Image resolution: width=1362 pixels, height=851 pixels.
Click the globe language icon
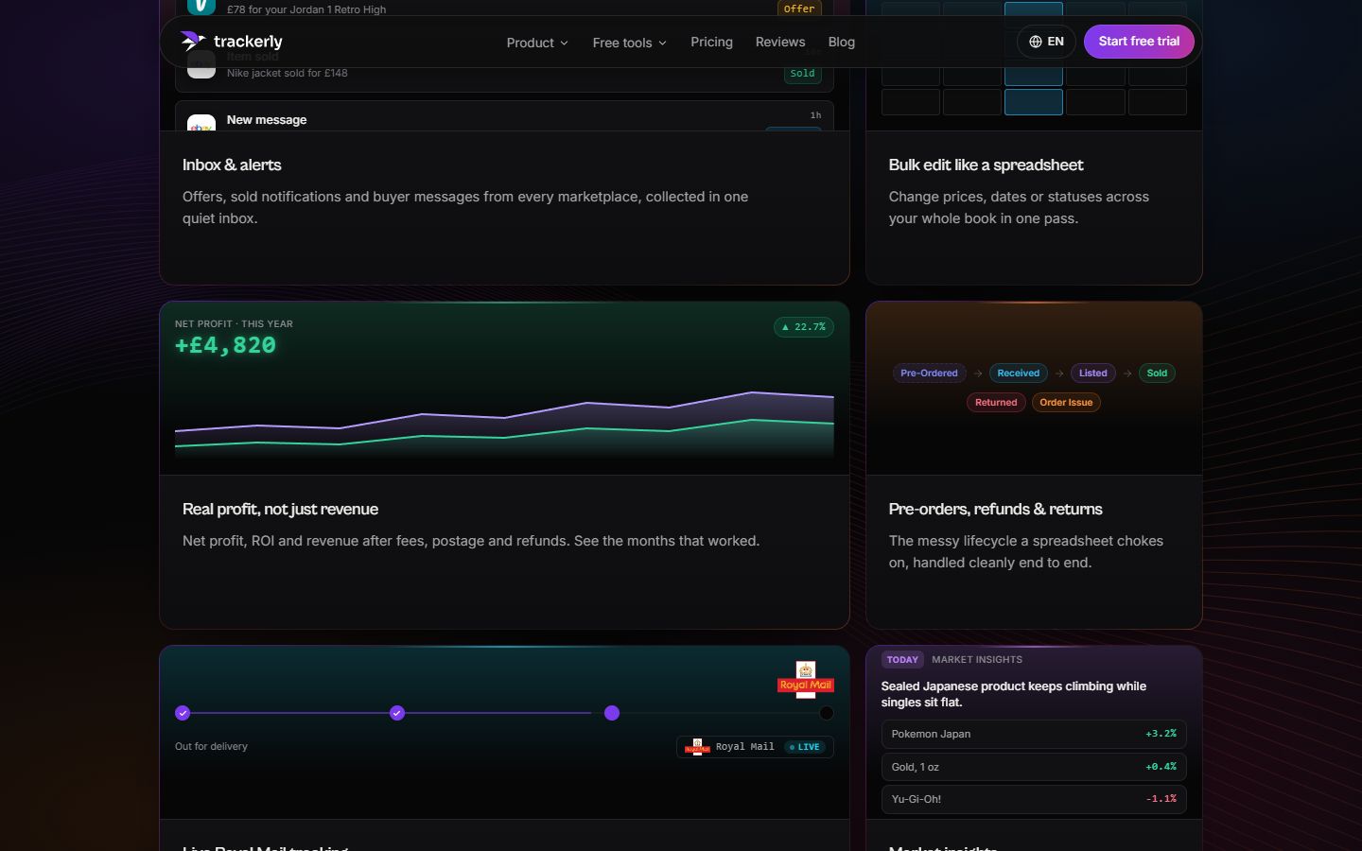[x=1036, y=42]
